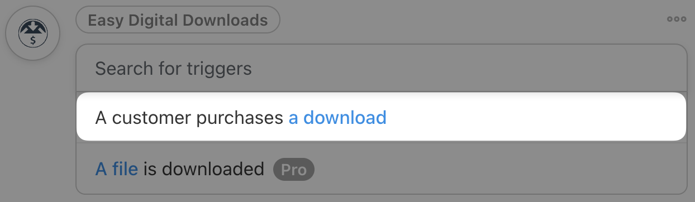Click the 'A customer purchases' text

pyautogui.click(x=189, y=118)
